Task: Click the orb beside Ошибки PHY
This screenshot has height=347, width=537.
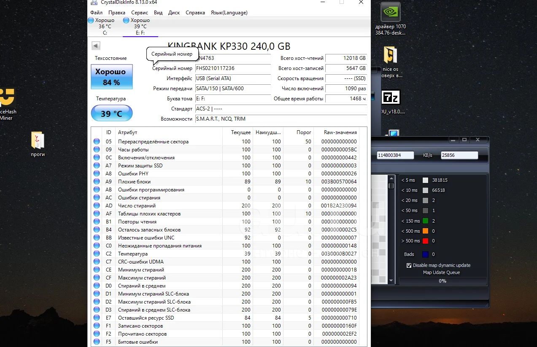Action: coord(97,174)
